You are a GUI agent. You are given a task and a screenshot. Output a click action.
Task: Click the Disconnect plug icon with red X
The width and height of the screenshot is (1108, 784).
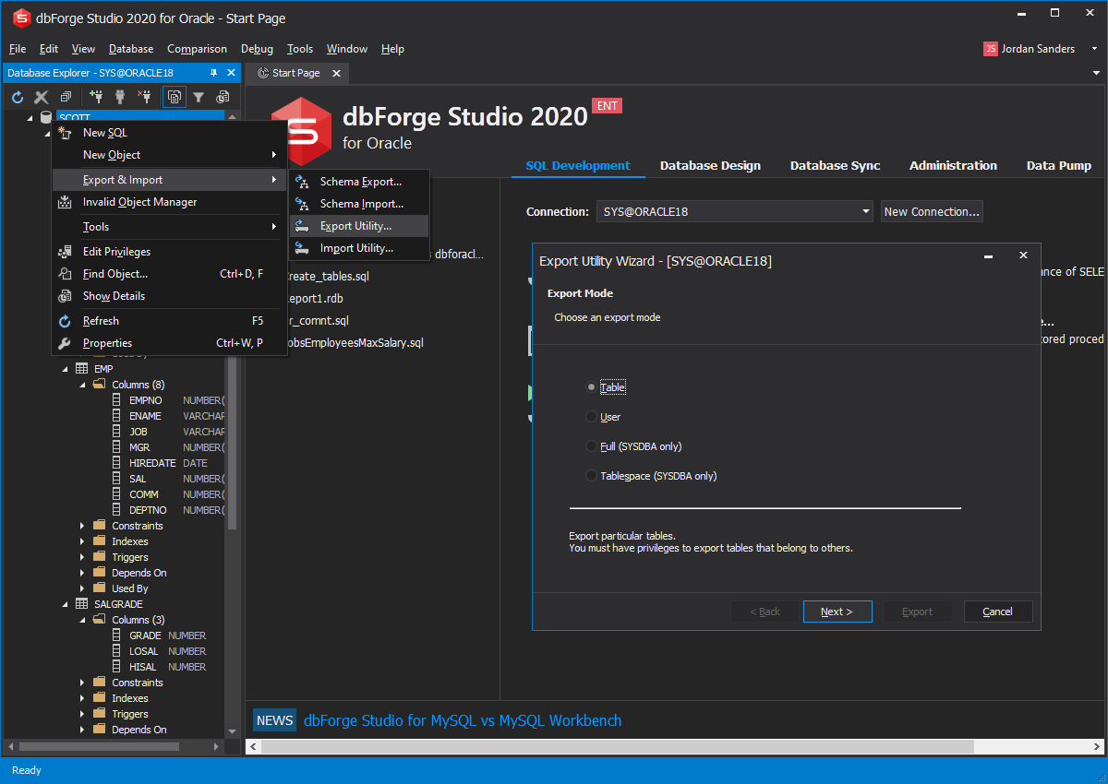point(144,97)
